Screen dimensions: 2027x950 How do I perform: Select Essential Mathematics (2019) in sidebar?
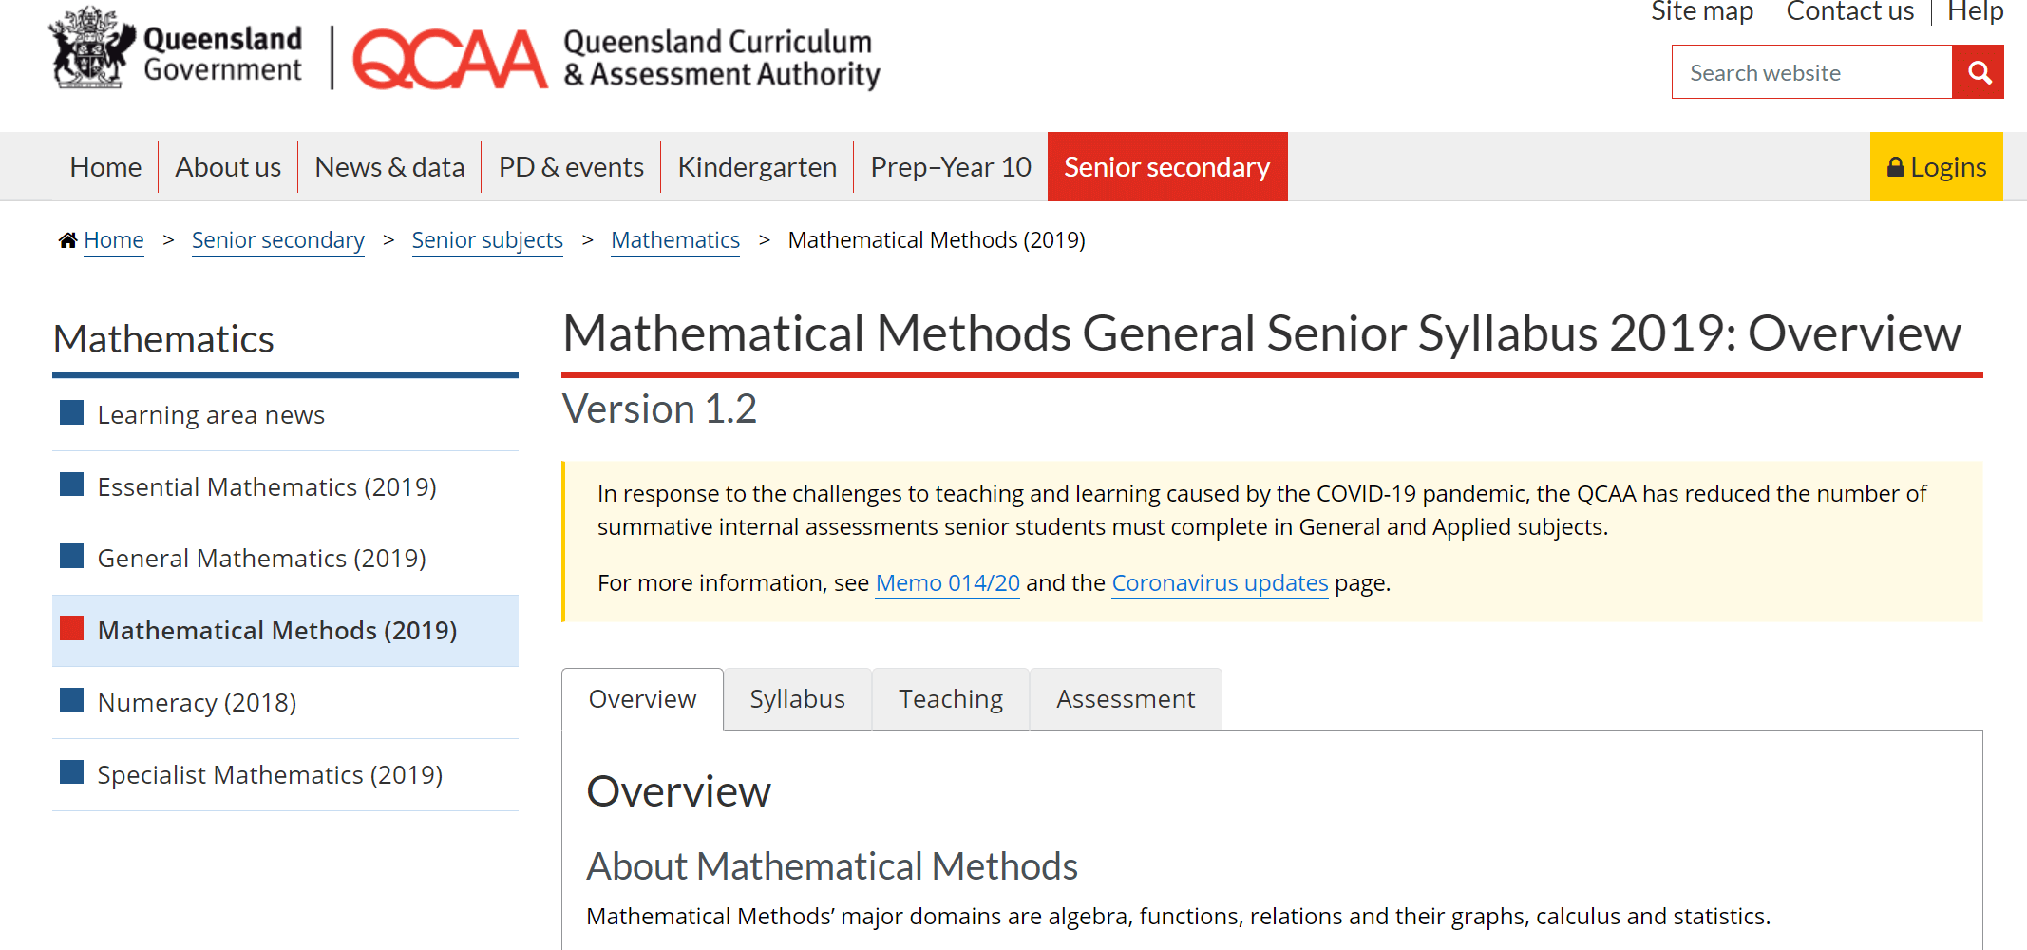coord(267,486)
